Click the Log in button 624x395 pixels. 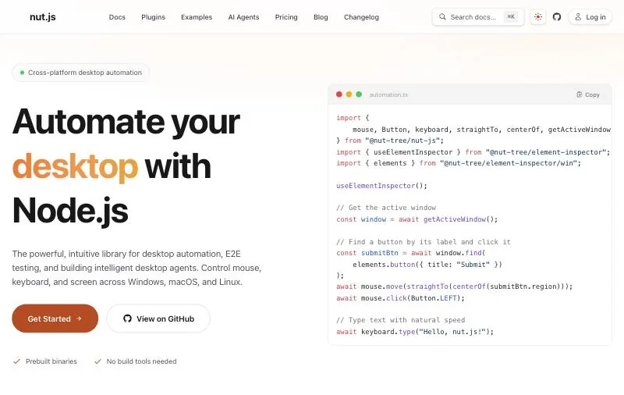click(590, 17)
